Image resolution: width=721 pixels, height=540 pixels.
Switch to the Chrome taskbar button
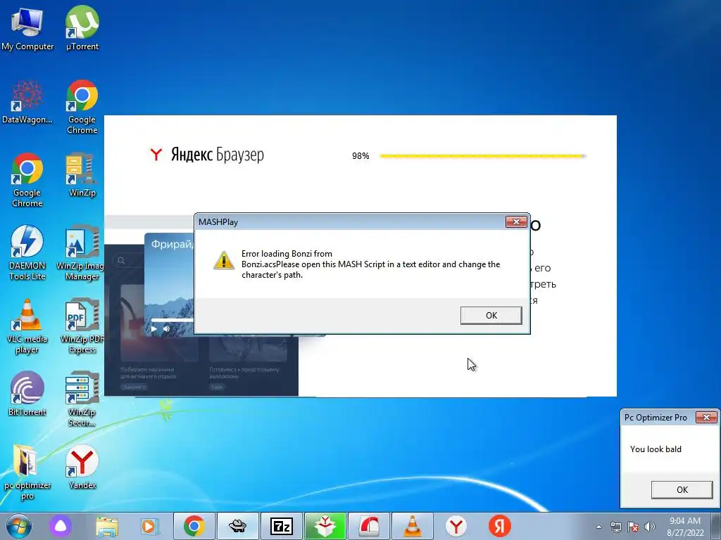pos(194,526)
